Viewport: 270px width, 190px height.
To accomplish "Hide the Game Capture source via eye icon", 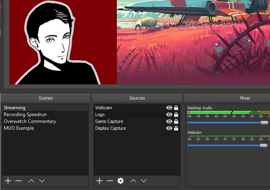I will (169, 121).
